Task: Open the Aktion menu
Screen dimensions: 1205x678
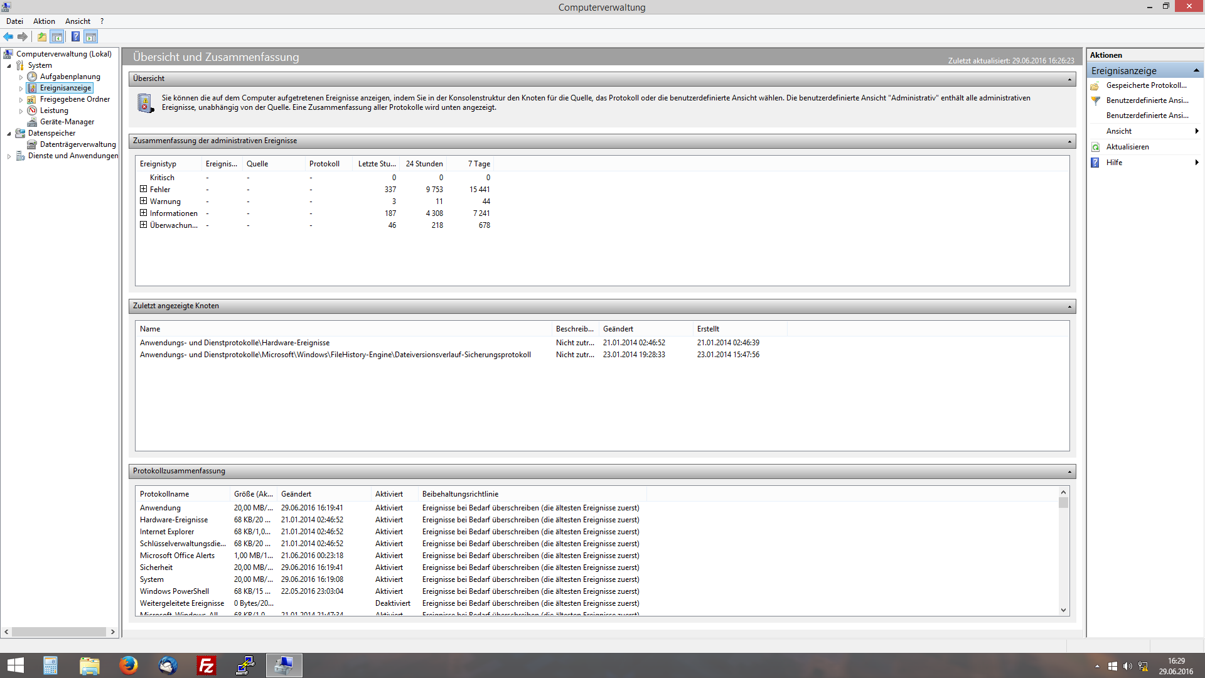Action: tap(44, 21)
